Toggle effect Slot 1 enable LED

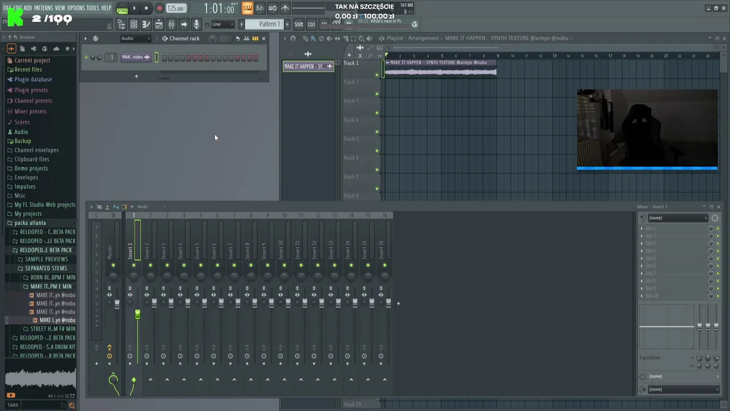pos(717,228)
